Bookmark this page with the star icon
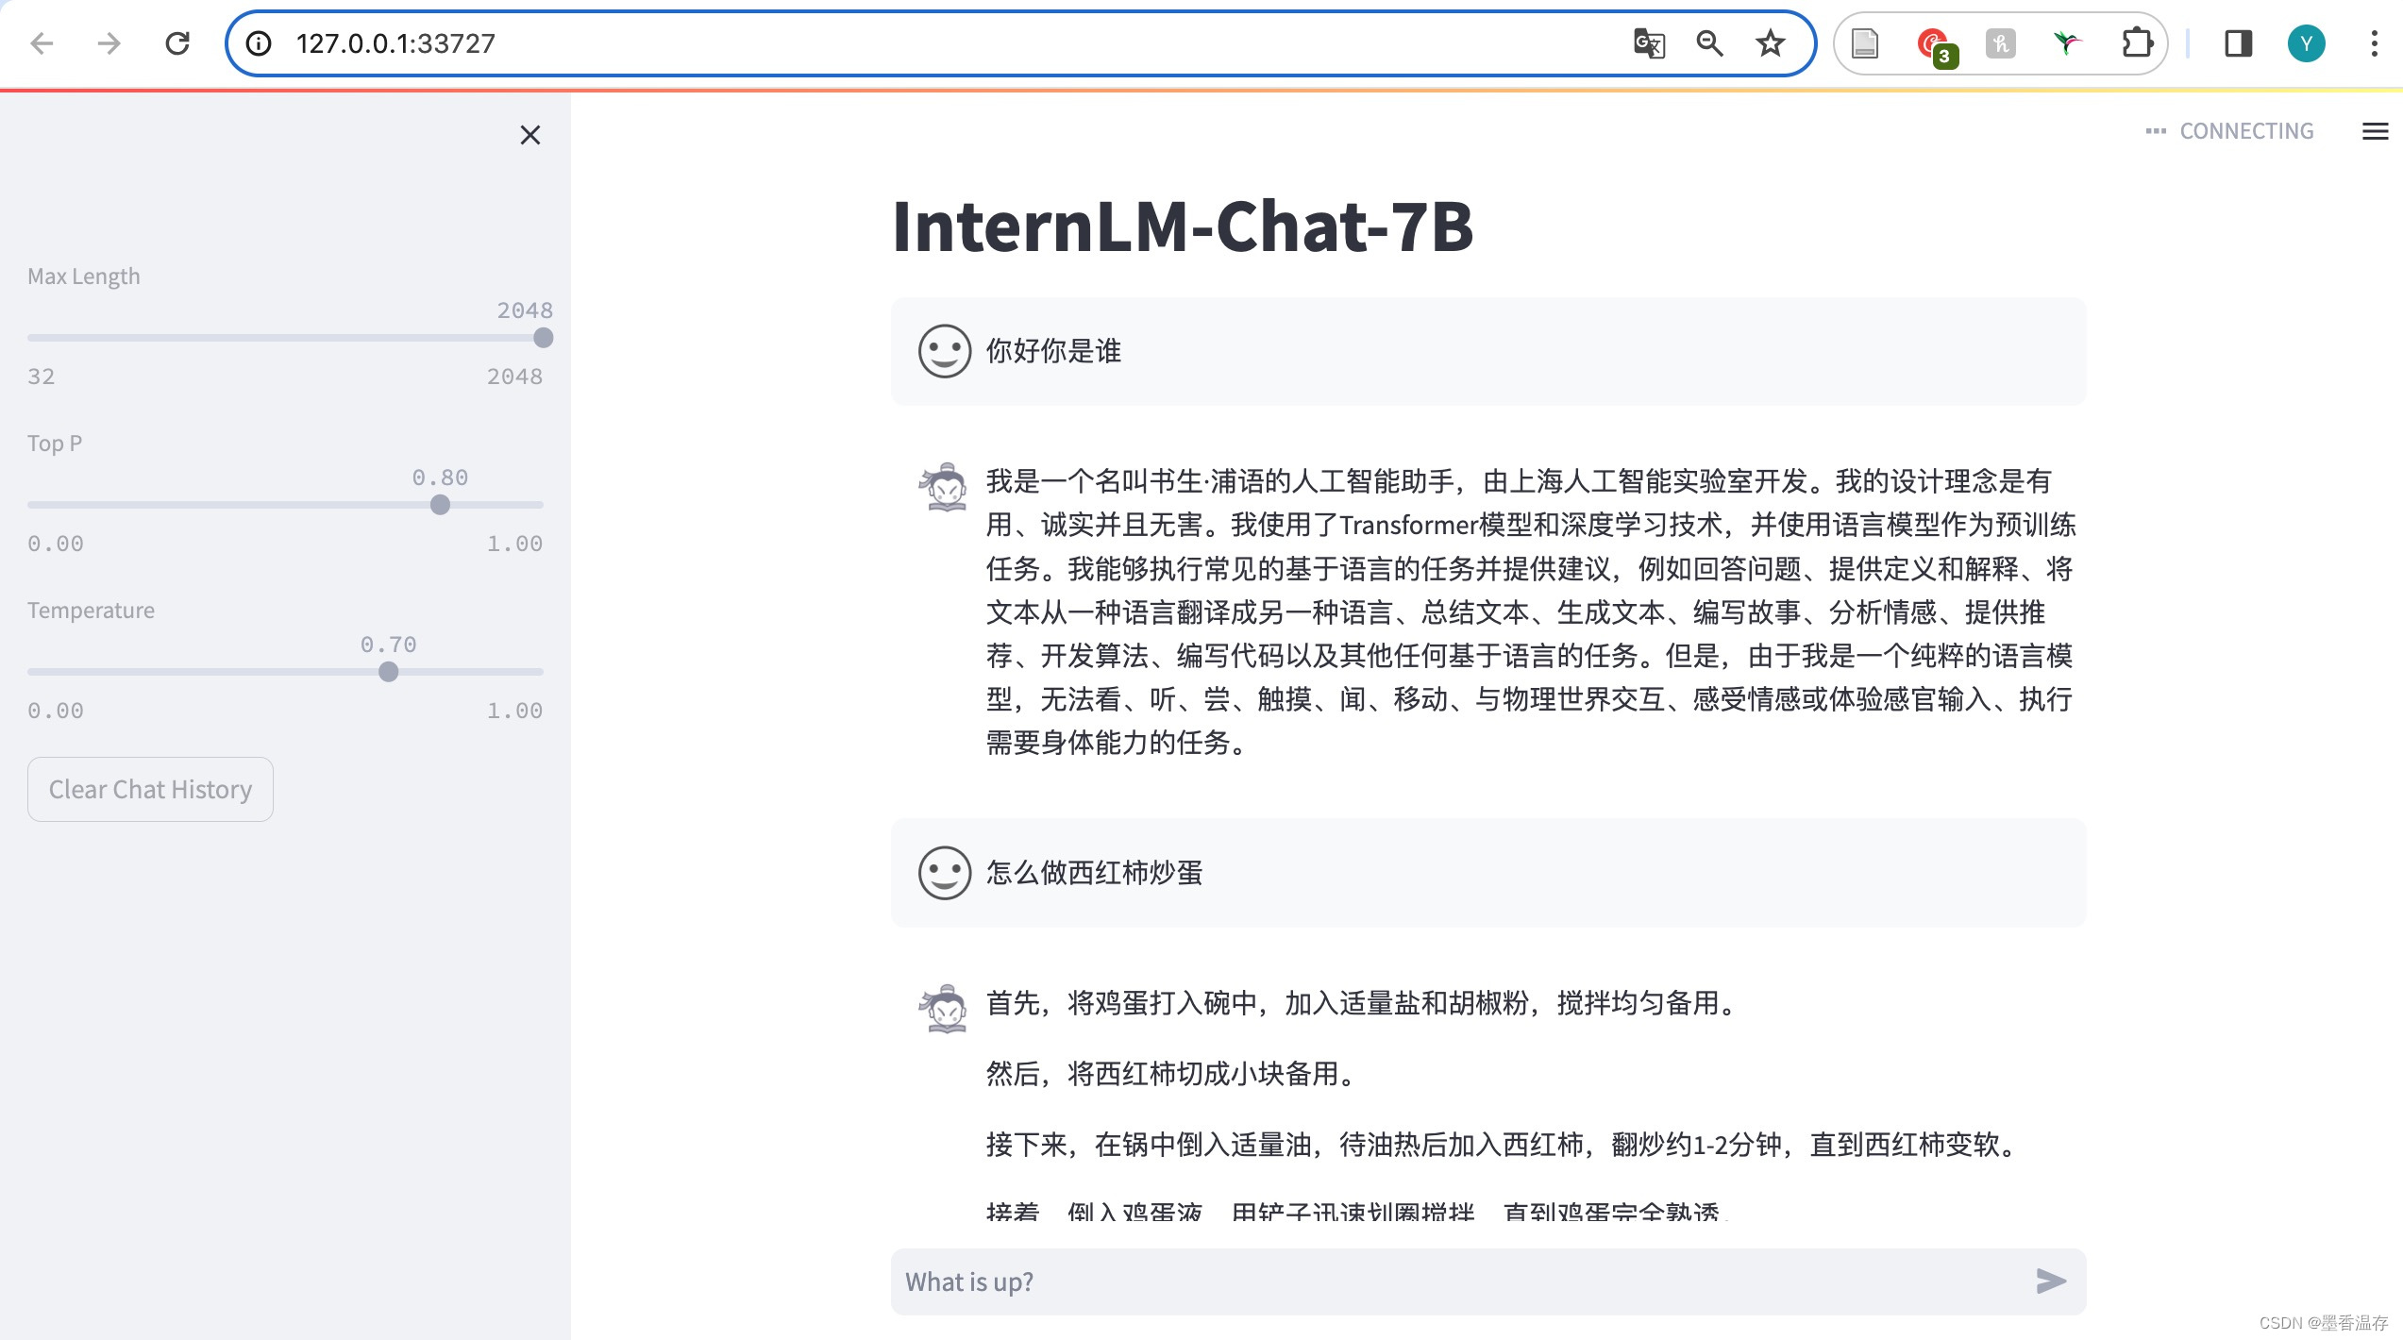This screenshot has width=2403, height=1340. pos(1771,43)
